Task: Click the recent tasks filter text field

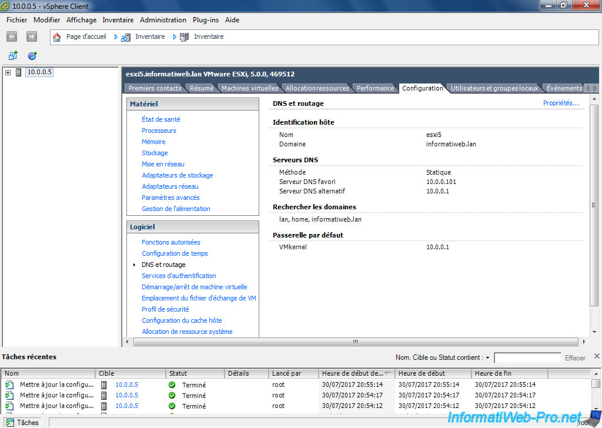Action: 527,358
